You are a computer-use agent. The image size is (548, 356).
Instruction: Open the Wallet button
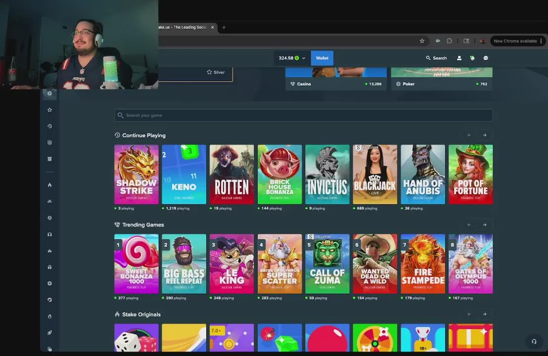coord(322,58)
